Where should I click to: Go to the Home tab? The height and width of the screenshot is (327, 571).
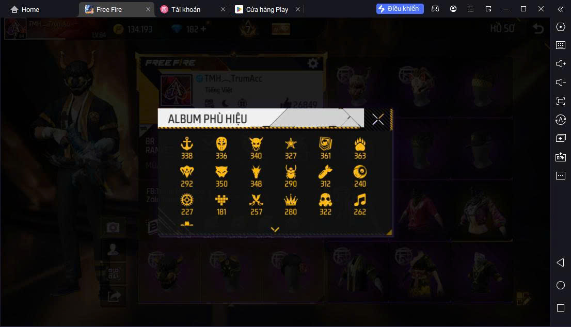pyautogui.click(x=25, y=9)
